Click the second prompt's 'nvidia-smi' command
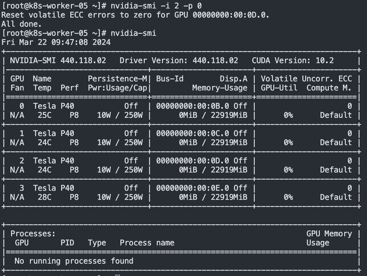This screenshot has height=276, width=367. (133, 33)
